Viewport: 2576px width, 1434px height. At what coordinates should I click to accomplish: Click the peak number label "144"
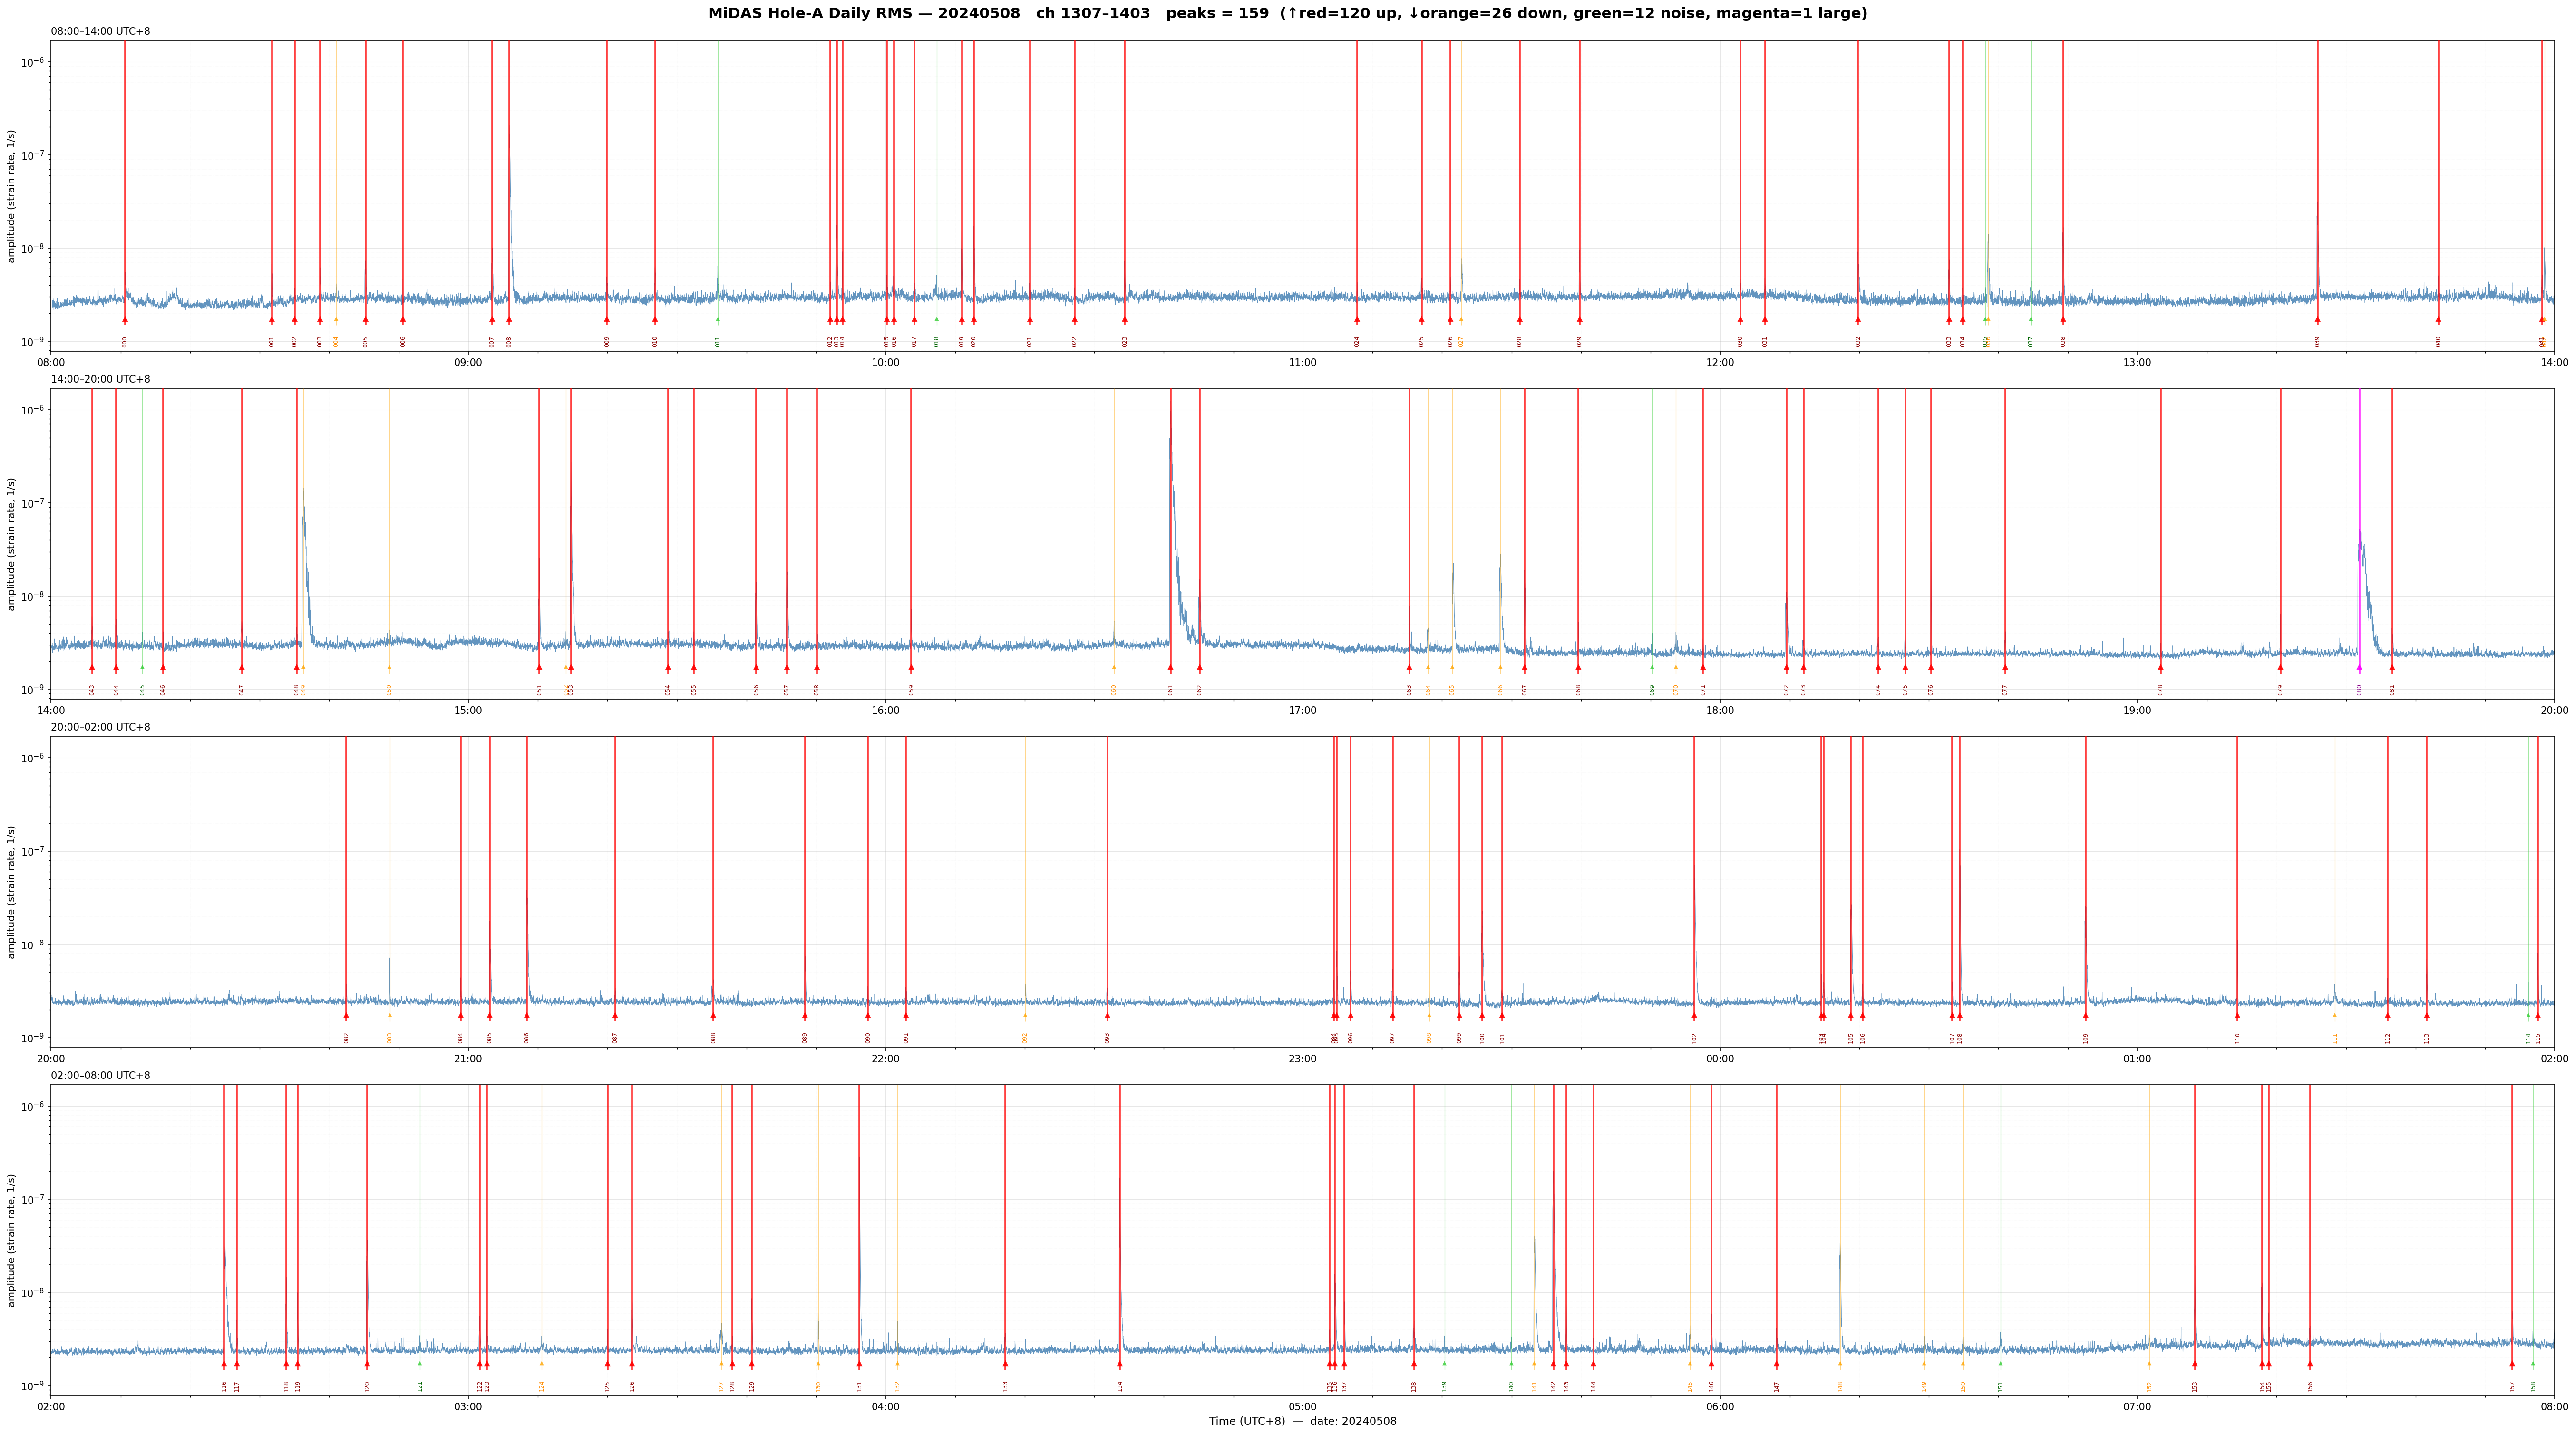[x=1594, y=1386]
